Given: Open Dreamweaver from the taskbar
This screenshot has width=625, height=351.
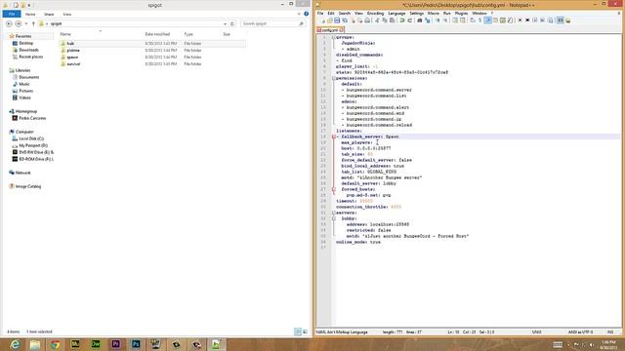Looking at the screenshot, I should [96, 344].
